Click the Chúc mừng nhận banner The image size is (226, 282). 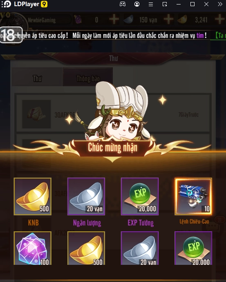112,148
